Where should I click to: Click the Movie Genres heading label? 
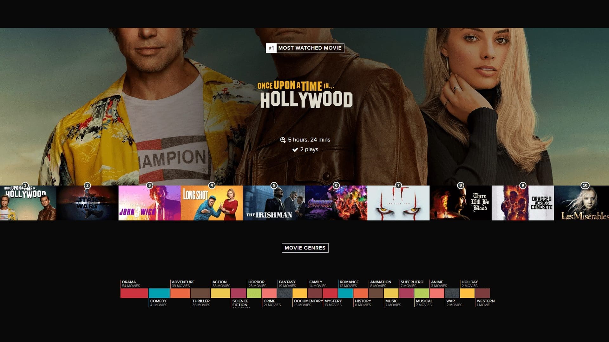pyautogui.click(x=305, y=248)
